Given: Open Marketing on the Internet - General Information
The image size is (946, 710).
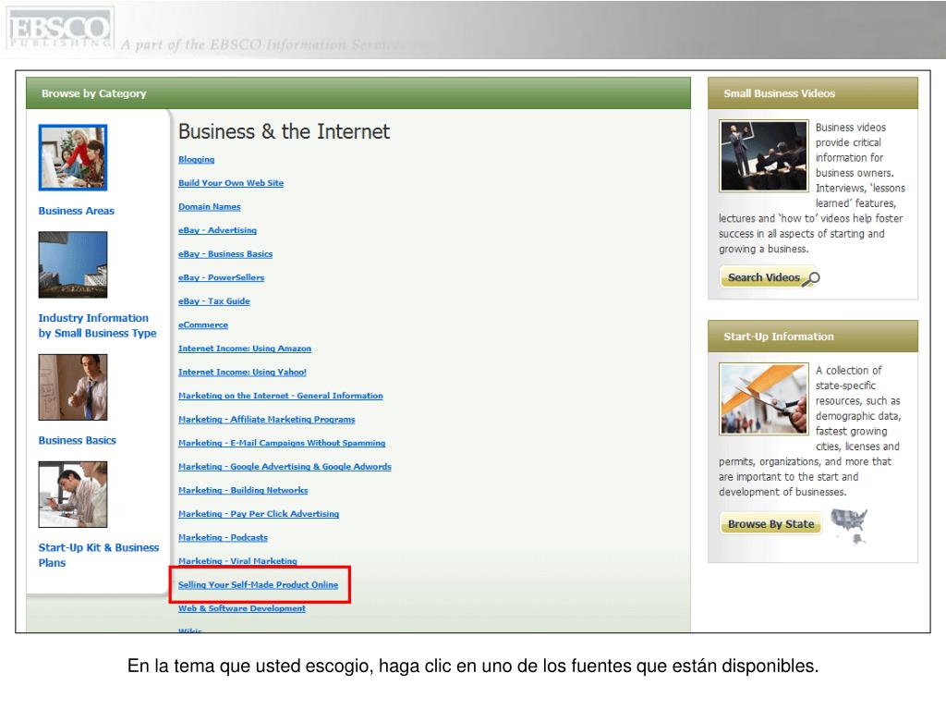Looking at the screenshot, I should coord(281,396).
